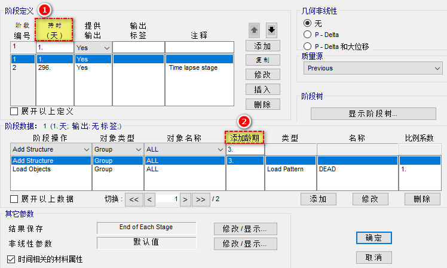Enable 展开以上定义 checkbox

(x=15, y=111)
